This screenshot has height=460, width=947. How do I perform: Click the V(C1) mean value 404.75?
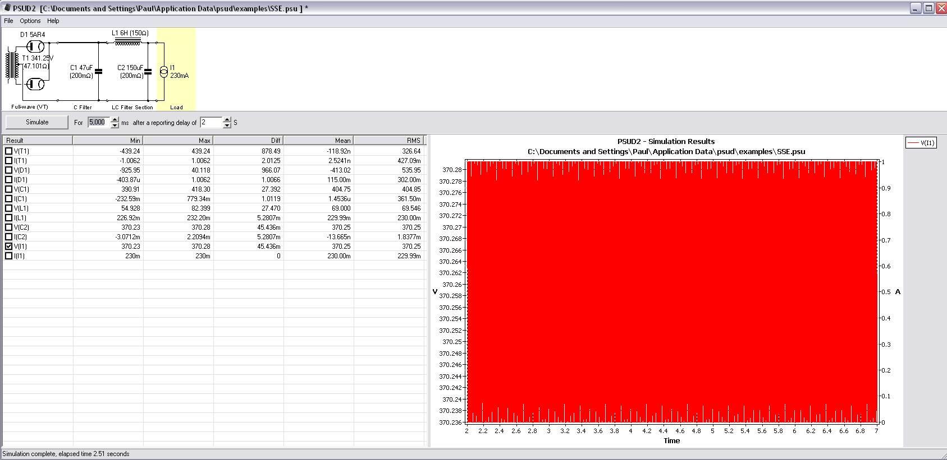pos(341,189)
